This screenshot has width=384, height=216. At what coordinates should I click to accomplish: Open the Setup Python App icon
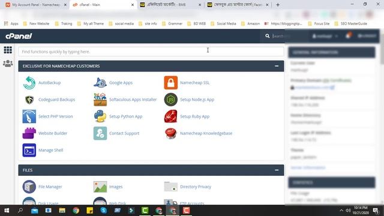click(x=100, y=116)
